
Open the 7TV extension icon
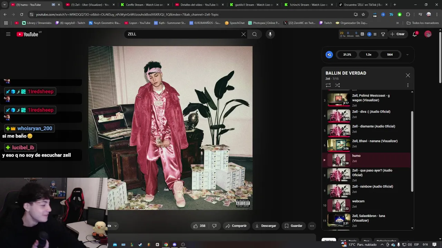391,14
